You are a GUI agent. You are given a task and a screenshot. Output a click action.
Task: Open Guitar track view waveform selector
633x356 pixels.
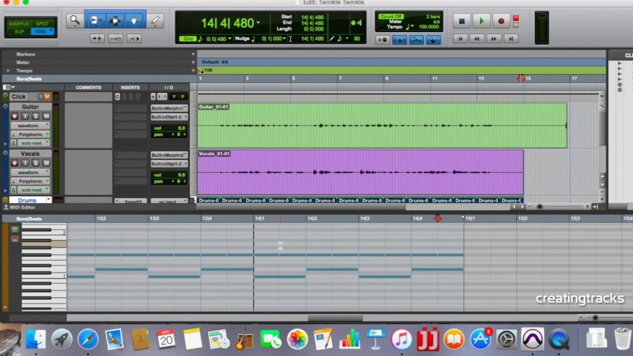30,125
